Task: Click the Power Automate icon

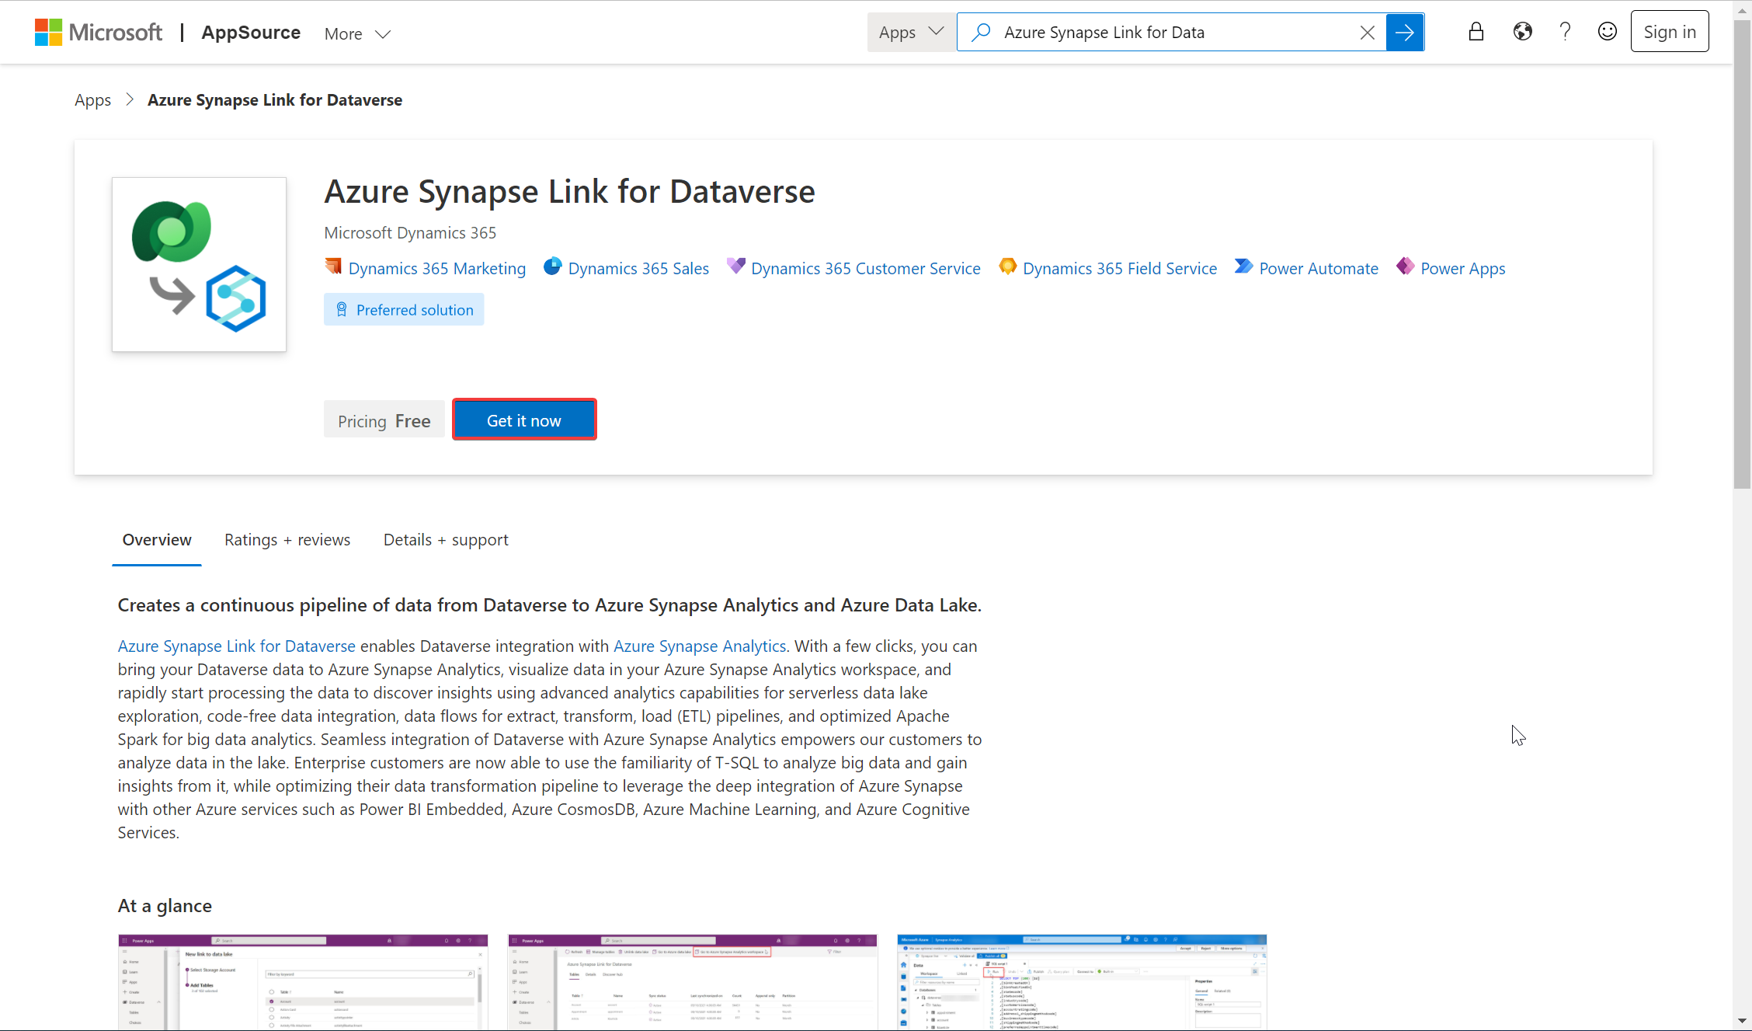Action: pos(1244,267)
